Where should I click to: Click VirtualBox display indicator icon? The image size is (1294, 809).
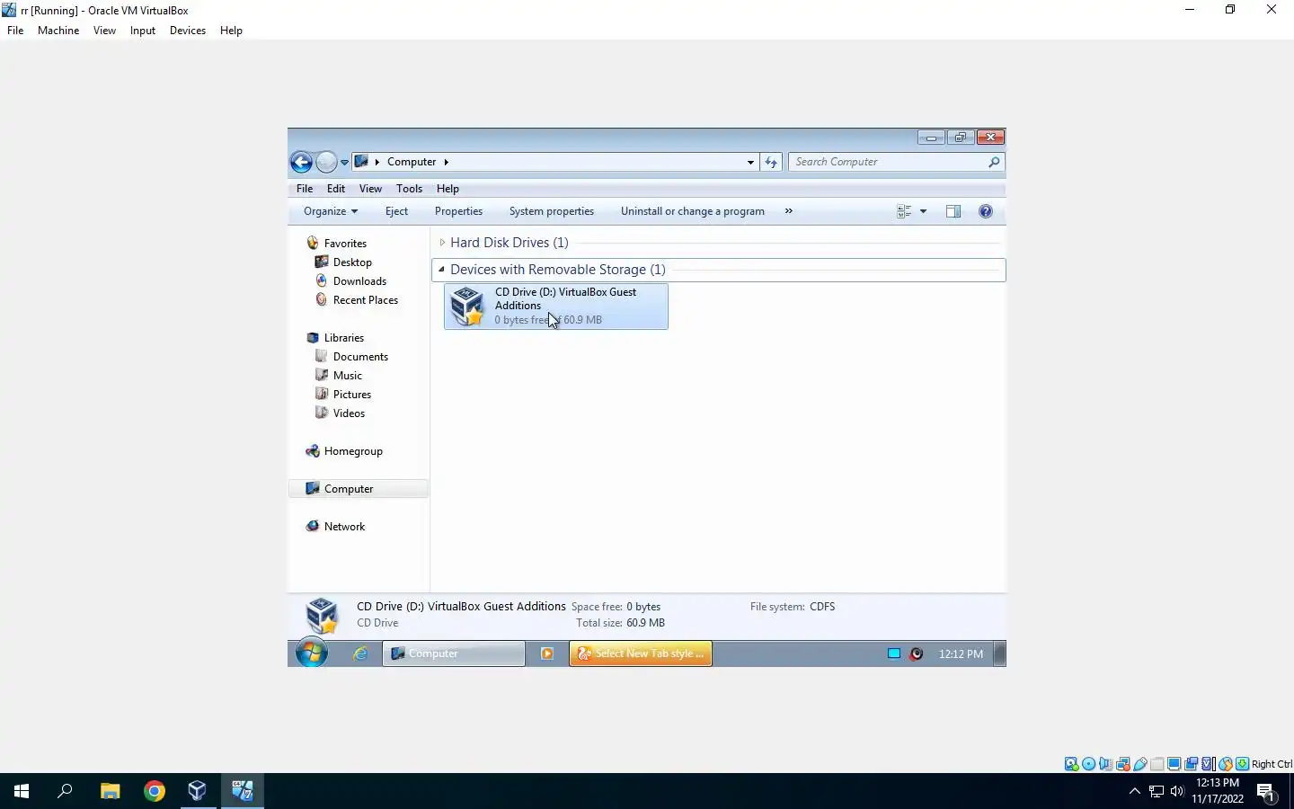1174,764
